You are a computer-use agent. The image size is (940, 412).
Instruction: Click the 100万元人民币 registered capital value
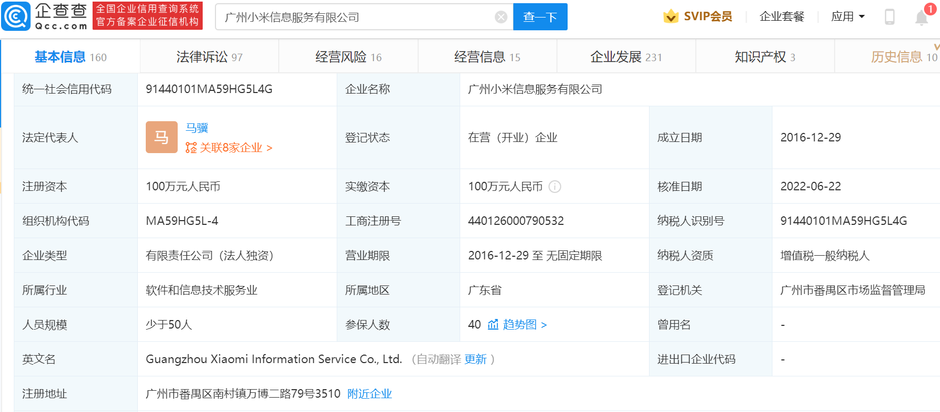(x=183, y=187)
